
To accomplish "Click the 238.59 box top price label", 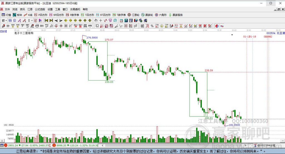I will (209, 70).
